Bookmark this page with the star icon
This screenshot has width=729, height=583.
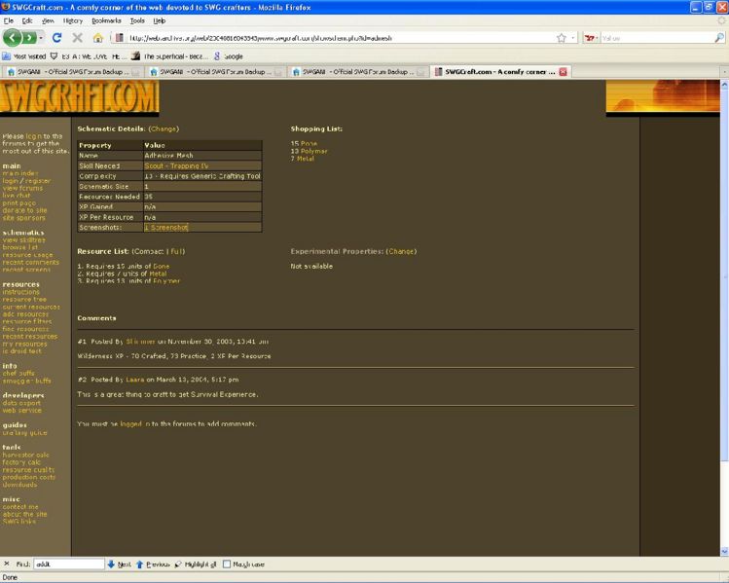tap(562, 38)
